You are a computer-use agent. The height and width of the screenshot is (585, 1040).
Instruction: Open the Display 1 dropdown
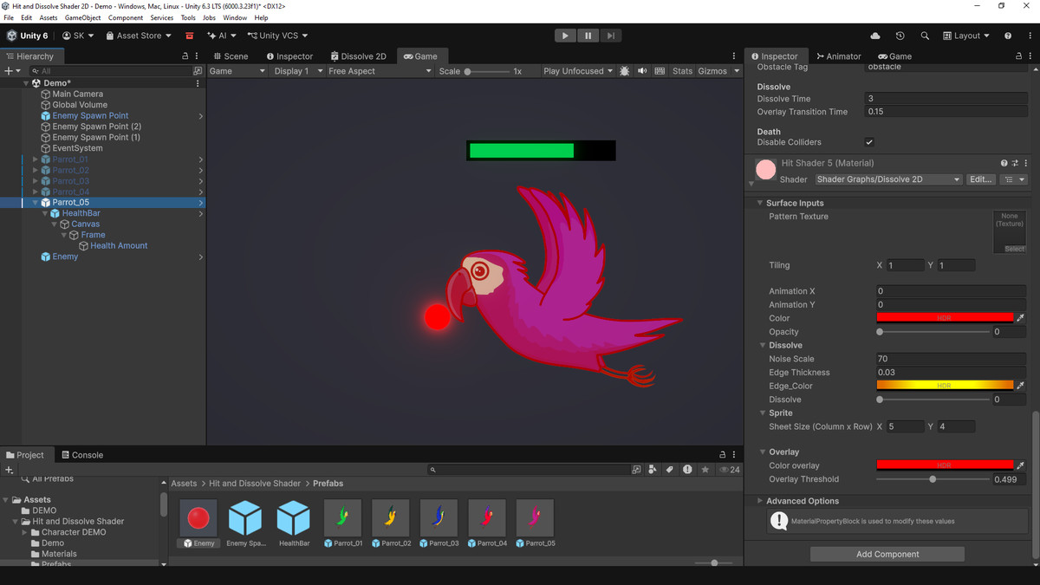tap(297, 71)
